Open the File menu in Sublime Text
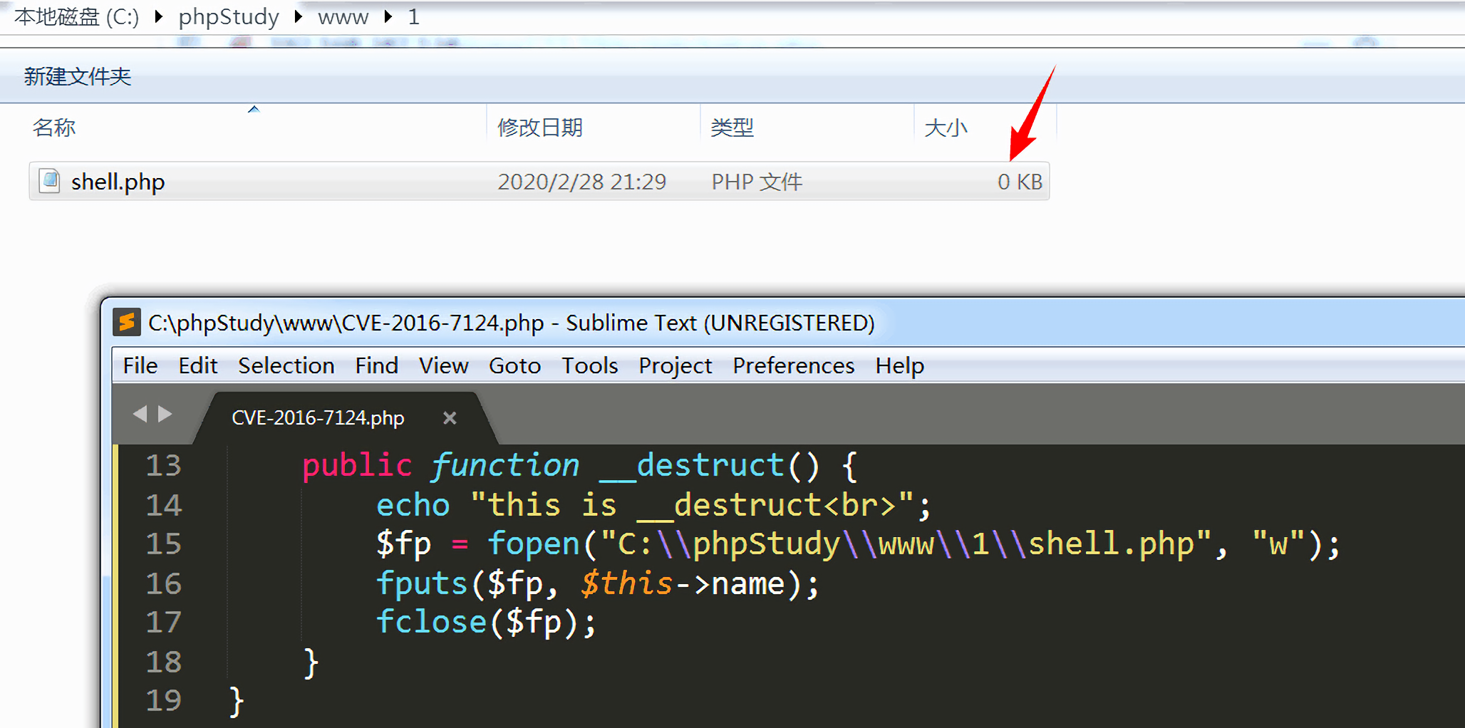The height and width of the screenshot is (728, 1465). 140,365
